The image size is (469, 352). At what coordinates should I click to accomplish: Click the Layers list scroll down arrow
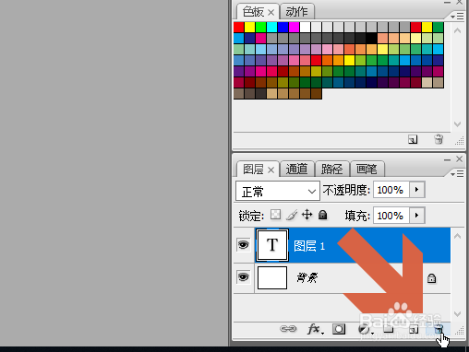click(x=457, y=314)
